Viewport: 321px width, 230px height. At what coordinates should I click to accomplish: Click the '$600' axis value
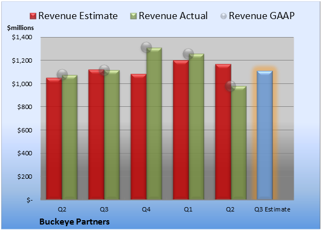25,130
